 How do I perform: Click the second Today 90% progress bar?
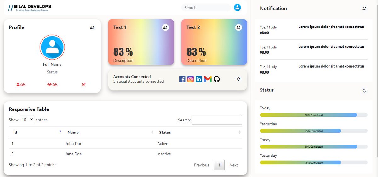click(x=314, y=147)
